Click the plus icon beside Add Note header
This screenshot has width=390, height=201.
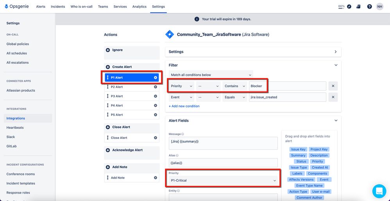[x=108, y=167]
